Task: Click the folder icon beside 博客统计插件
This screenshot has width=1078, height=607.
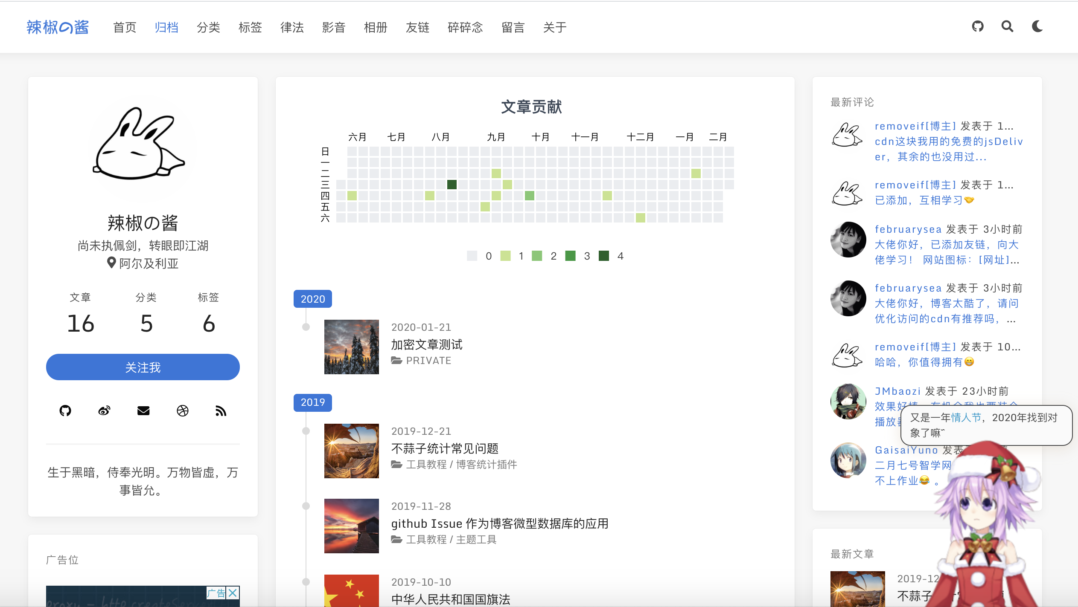Action: [x=397, y=465]
